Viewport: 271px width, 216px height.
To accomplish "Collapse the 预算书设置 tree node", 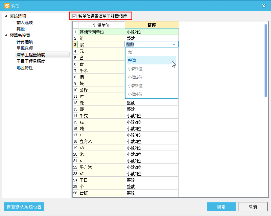I will point(6,36).
